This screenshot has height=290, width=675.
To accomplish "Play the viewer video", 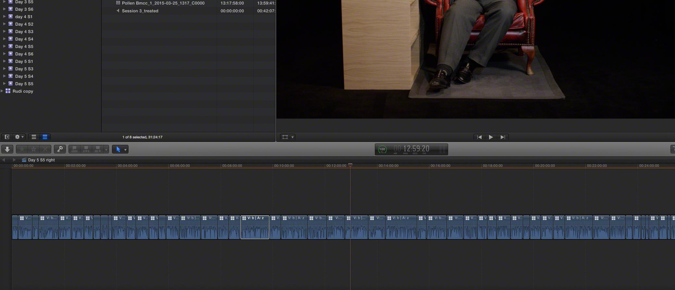I will (491, 137).
